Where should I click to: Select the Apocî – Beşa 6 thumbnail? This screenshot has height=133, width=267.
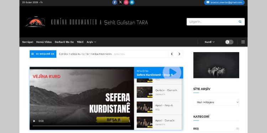pyautogui.click(x=145, y=107)
